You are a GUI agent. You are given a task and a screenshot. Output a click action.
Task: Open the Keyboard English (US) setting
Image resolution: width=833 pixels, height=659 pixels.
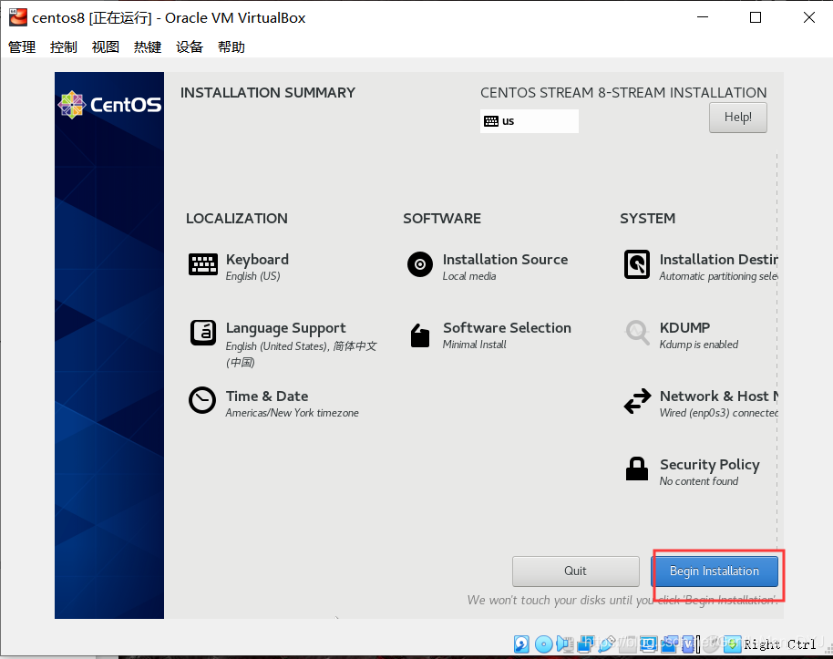coord(239,267)
